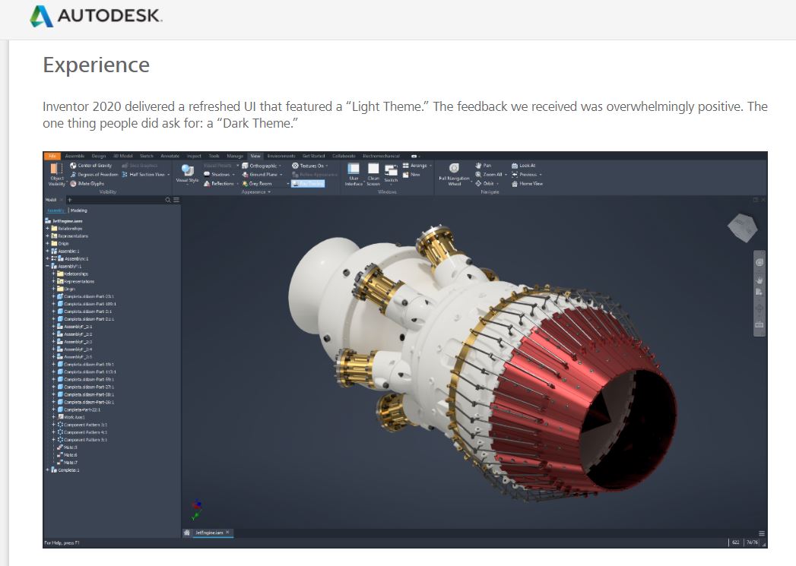
Task: Expand the Representations node
Action: (x=47, y=236)
